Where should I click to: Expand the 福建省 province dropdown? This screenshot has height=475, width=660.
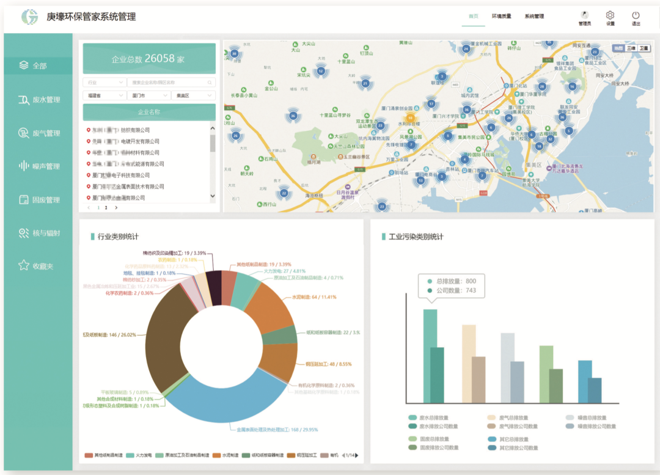(103, 96)
